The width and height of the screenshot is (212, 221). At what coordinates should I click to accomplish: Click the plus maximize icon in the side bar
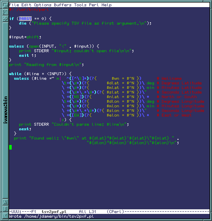pyautogui.click(x=5, y=19)
